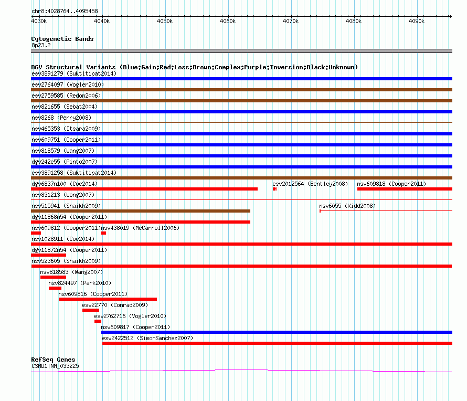The width and height of the screenshot is (467, 401).
Task: Click nsv609751 (Cooper2011) label
Action: pyautogui.click(x=66, y=140)
